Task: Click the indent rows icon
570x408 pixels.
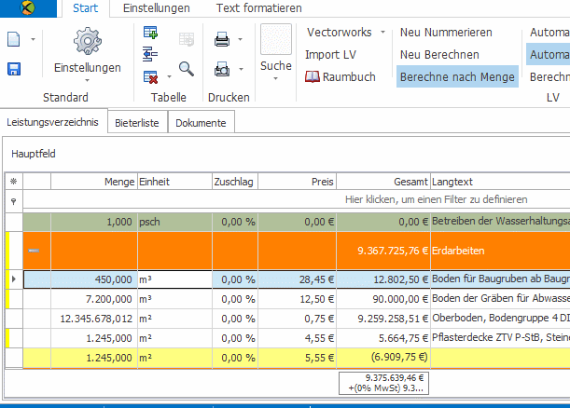Action: (x=150, y=54)
